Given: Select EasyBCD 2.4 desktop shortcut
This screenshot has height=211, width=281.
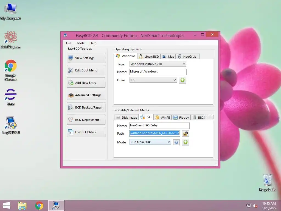Looking at the screenshot, I should [x=11, y=125].
